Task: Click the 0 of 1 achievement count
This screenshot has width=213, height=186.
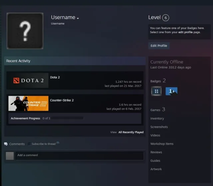Action: click(46, 118)
